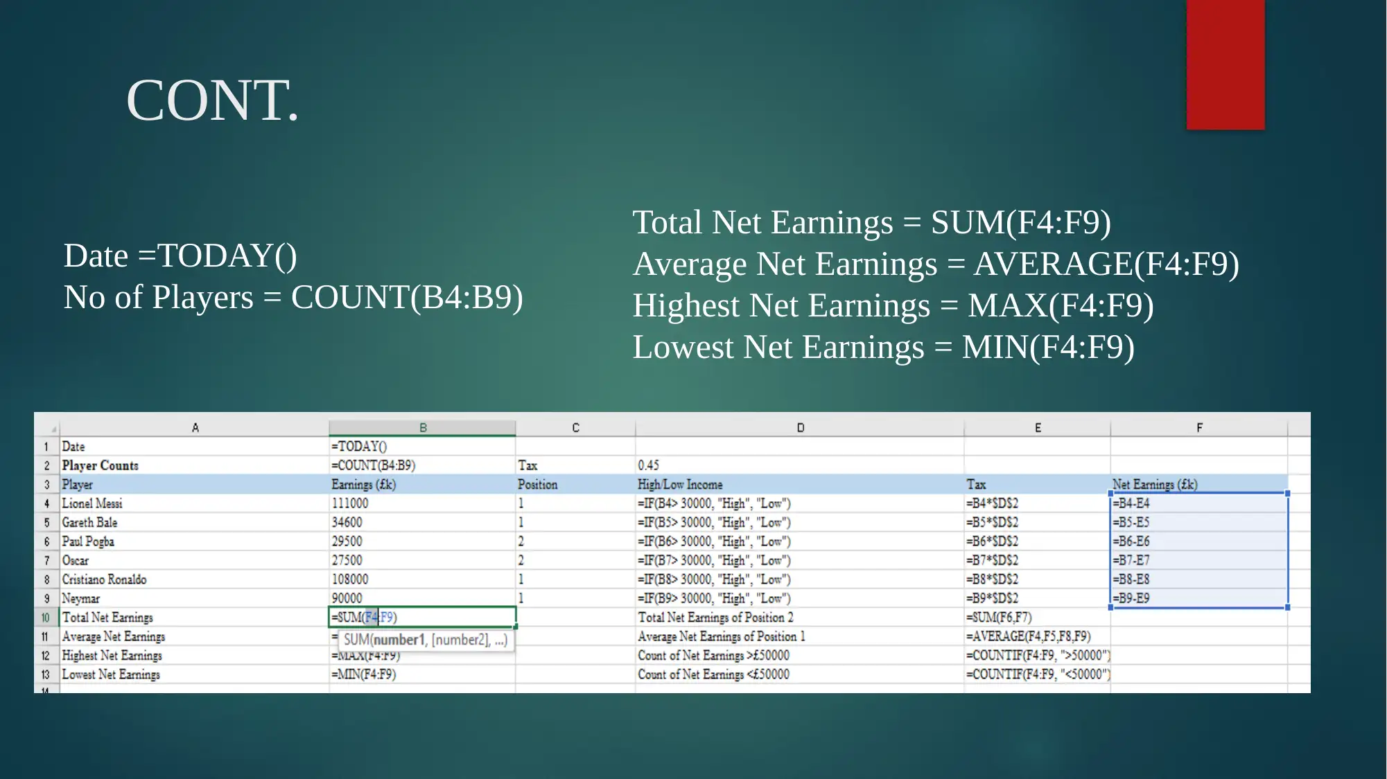1387x779 pixels.
Task: Click Highest Net Earnings = MAX(F4:F9) slide text
Action: pyautogui.click(x=893, y=305)
